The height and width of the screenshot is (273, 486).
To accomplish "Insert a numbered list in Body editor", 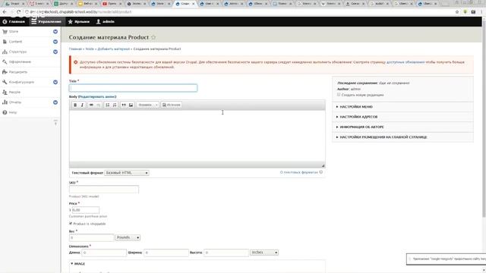I will [x=115, y=105].
